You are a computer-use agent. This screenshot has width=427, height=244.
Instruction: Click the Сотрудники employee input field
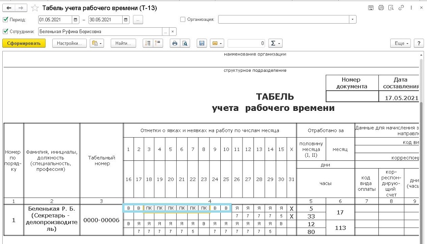(100, 31)
